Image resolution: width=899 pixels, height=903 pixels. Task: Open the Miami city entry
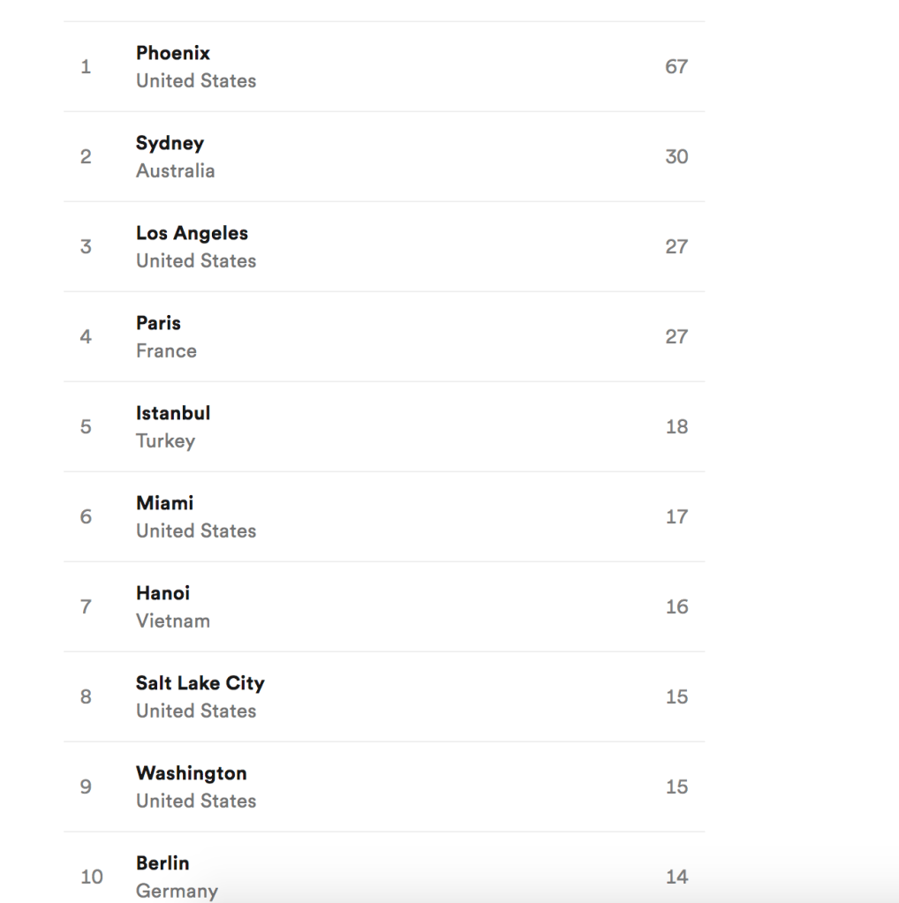[164, 503]
